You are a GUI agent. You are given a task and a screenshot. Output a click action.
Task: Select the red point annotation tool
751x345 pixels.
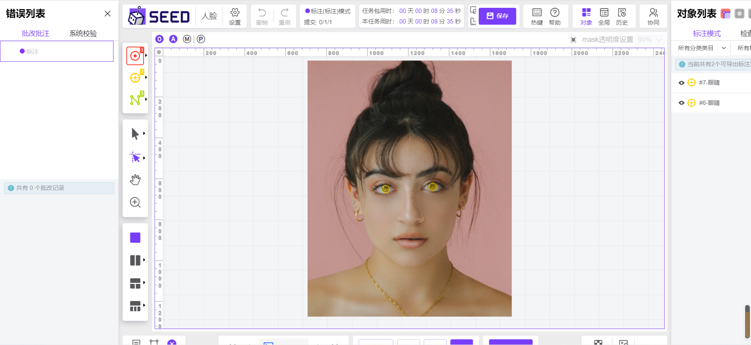tap(135, 56)
